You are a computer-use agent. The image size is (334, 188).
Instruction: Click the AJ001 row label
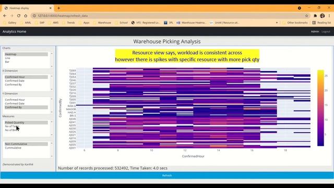tap(73, 148)
